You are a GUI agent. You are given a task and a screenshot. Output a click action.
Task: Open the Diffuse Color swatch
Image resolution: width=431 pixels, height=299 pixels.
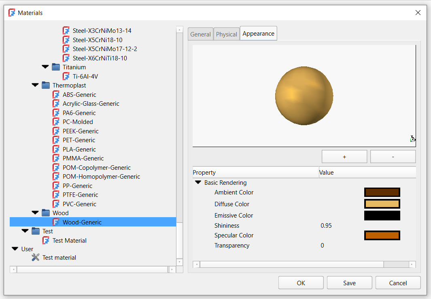(x=382, y=204)
